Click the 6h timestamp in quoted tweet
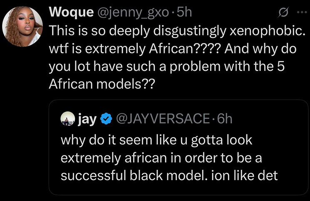The height and width of the screenshot is (201, 310). pos(224,120)
